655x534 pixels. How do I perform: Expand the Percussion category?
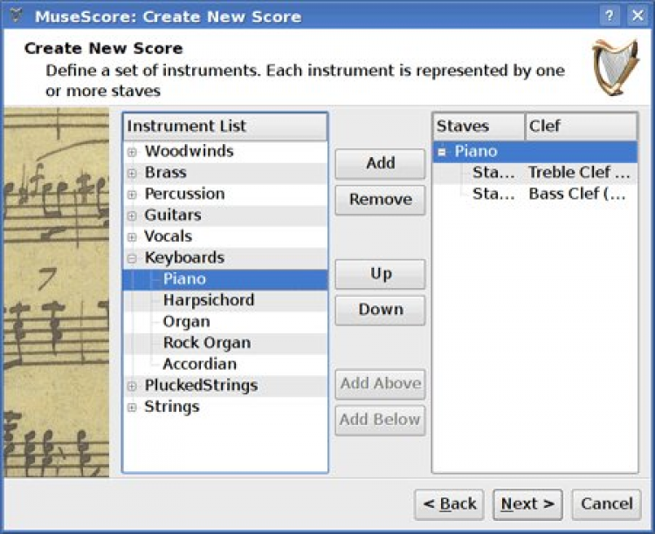click(133, 194)
